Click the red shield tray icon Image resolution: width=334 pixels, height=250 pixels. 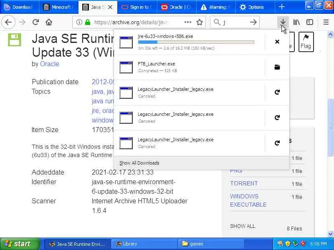coord(303,244)
